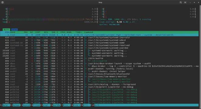Select polkitd thread row PID 892

pyautogui.click(x=99, y=103)
